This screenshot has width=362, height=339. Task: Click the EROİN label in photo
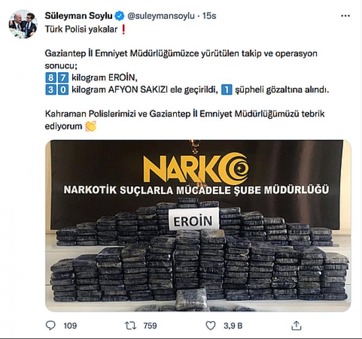pyautogui.click(x=193, y=220)
